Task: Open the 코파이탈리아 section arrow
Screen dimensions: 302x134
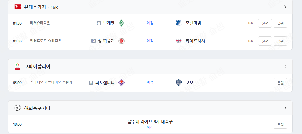Action: coord(285,67)
